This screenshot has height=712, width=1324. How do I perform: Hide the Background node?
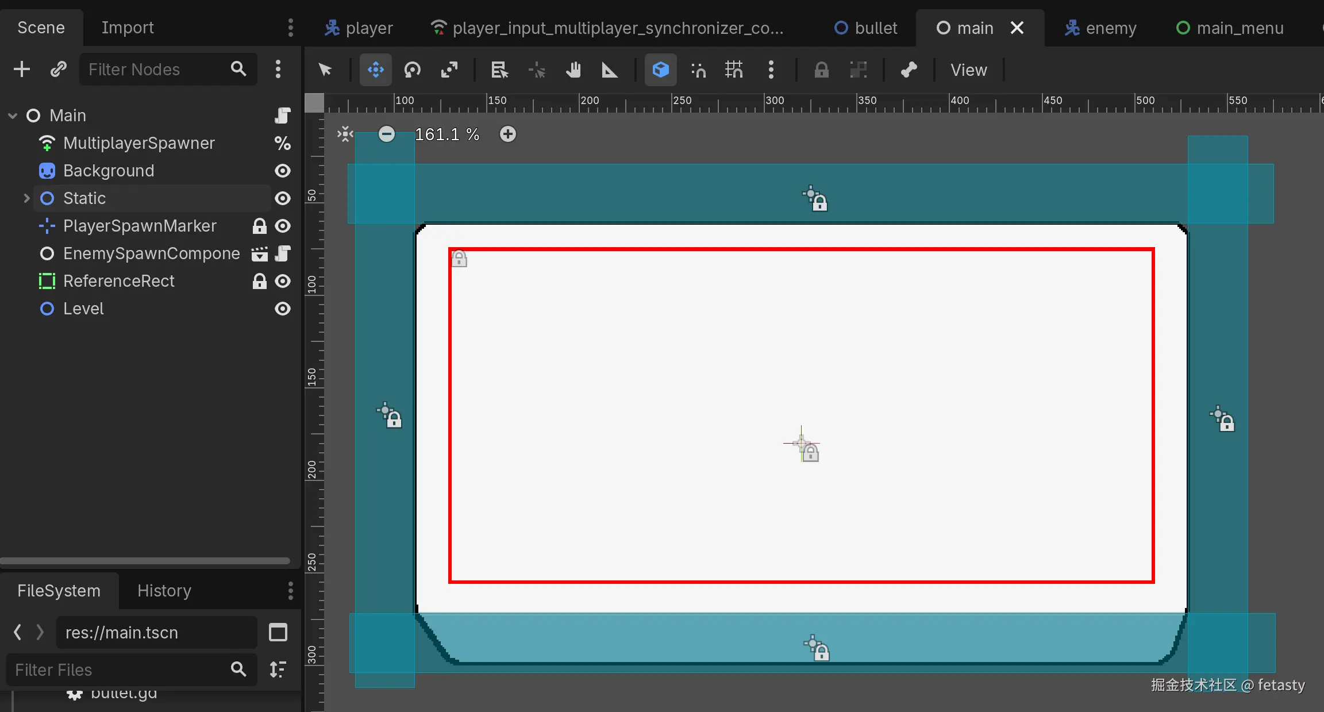point(282,171)
